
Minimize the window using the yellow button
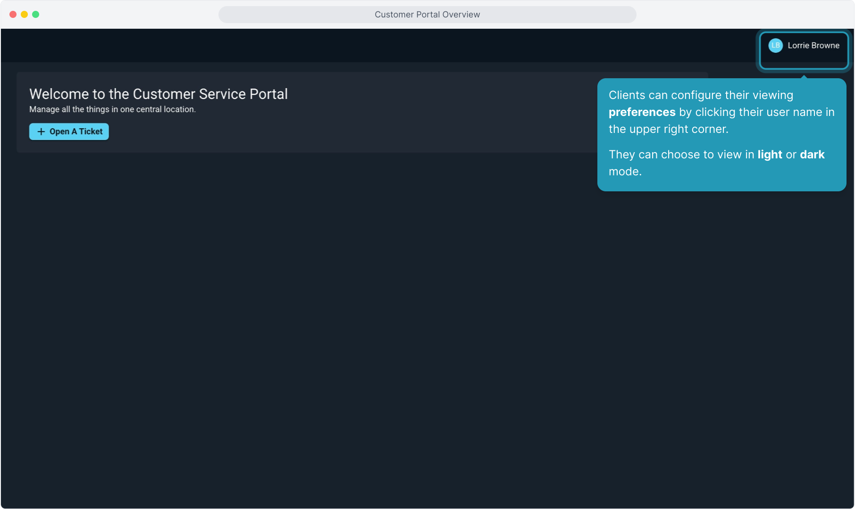coord(25,15)
